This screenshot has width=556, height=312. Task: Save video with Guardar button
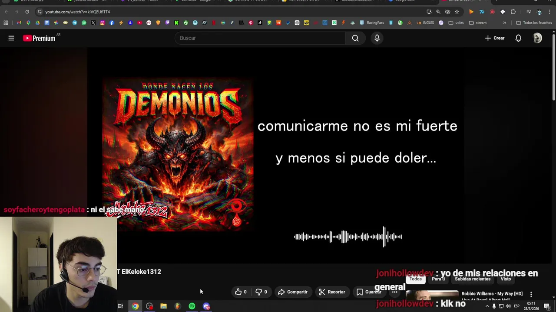pyautogui.click(x=369, y=292)
